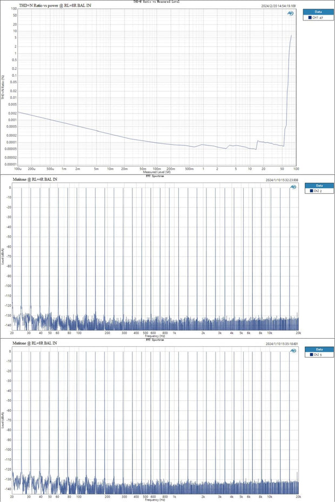Screen dimensions: 335x502
Task: Click the Data header of the bottom legend
Action: tap(317, 348)
